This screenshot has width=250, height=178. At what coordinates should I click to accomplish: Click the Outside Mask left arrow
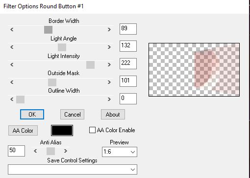click(12, 82)
